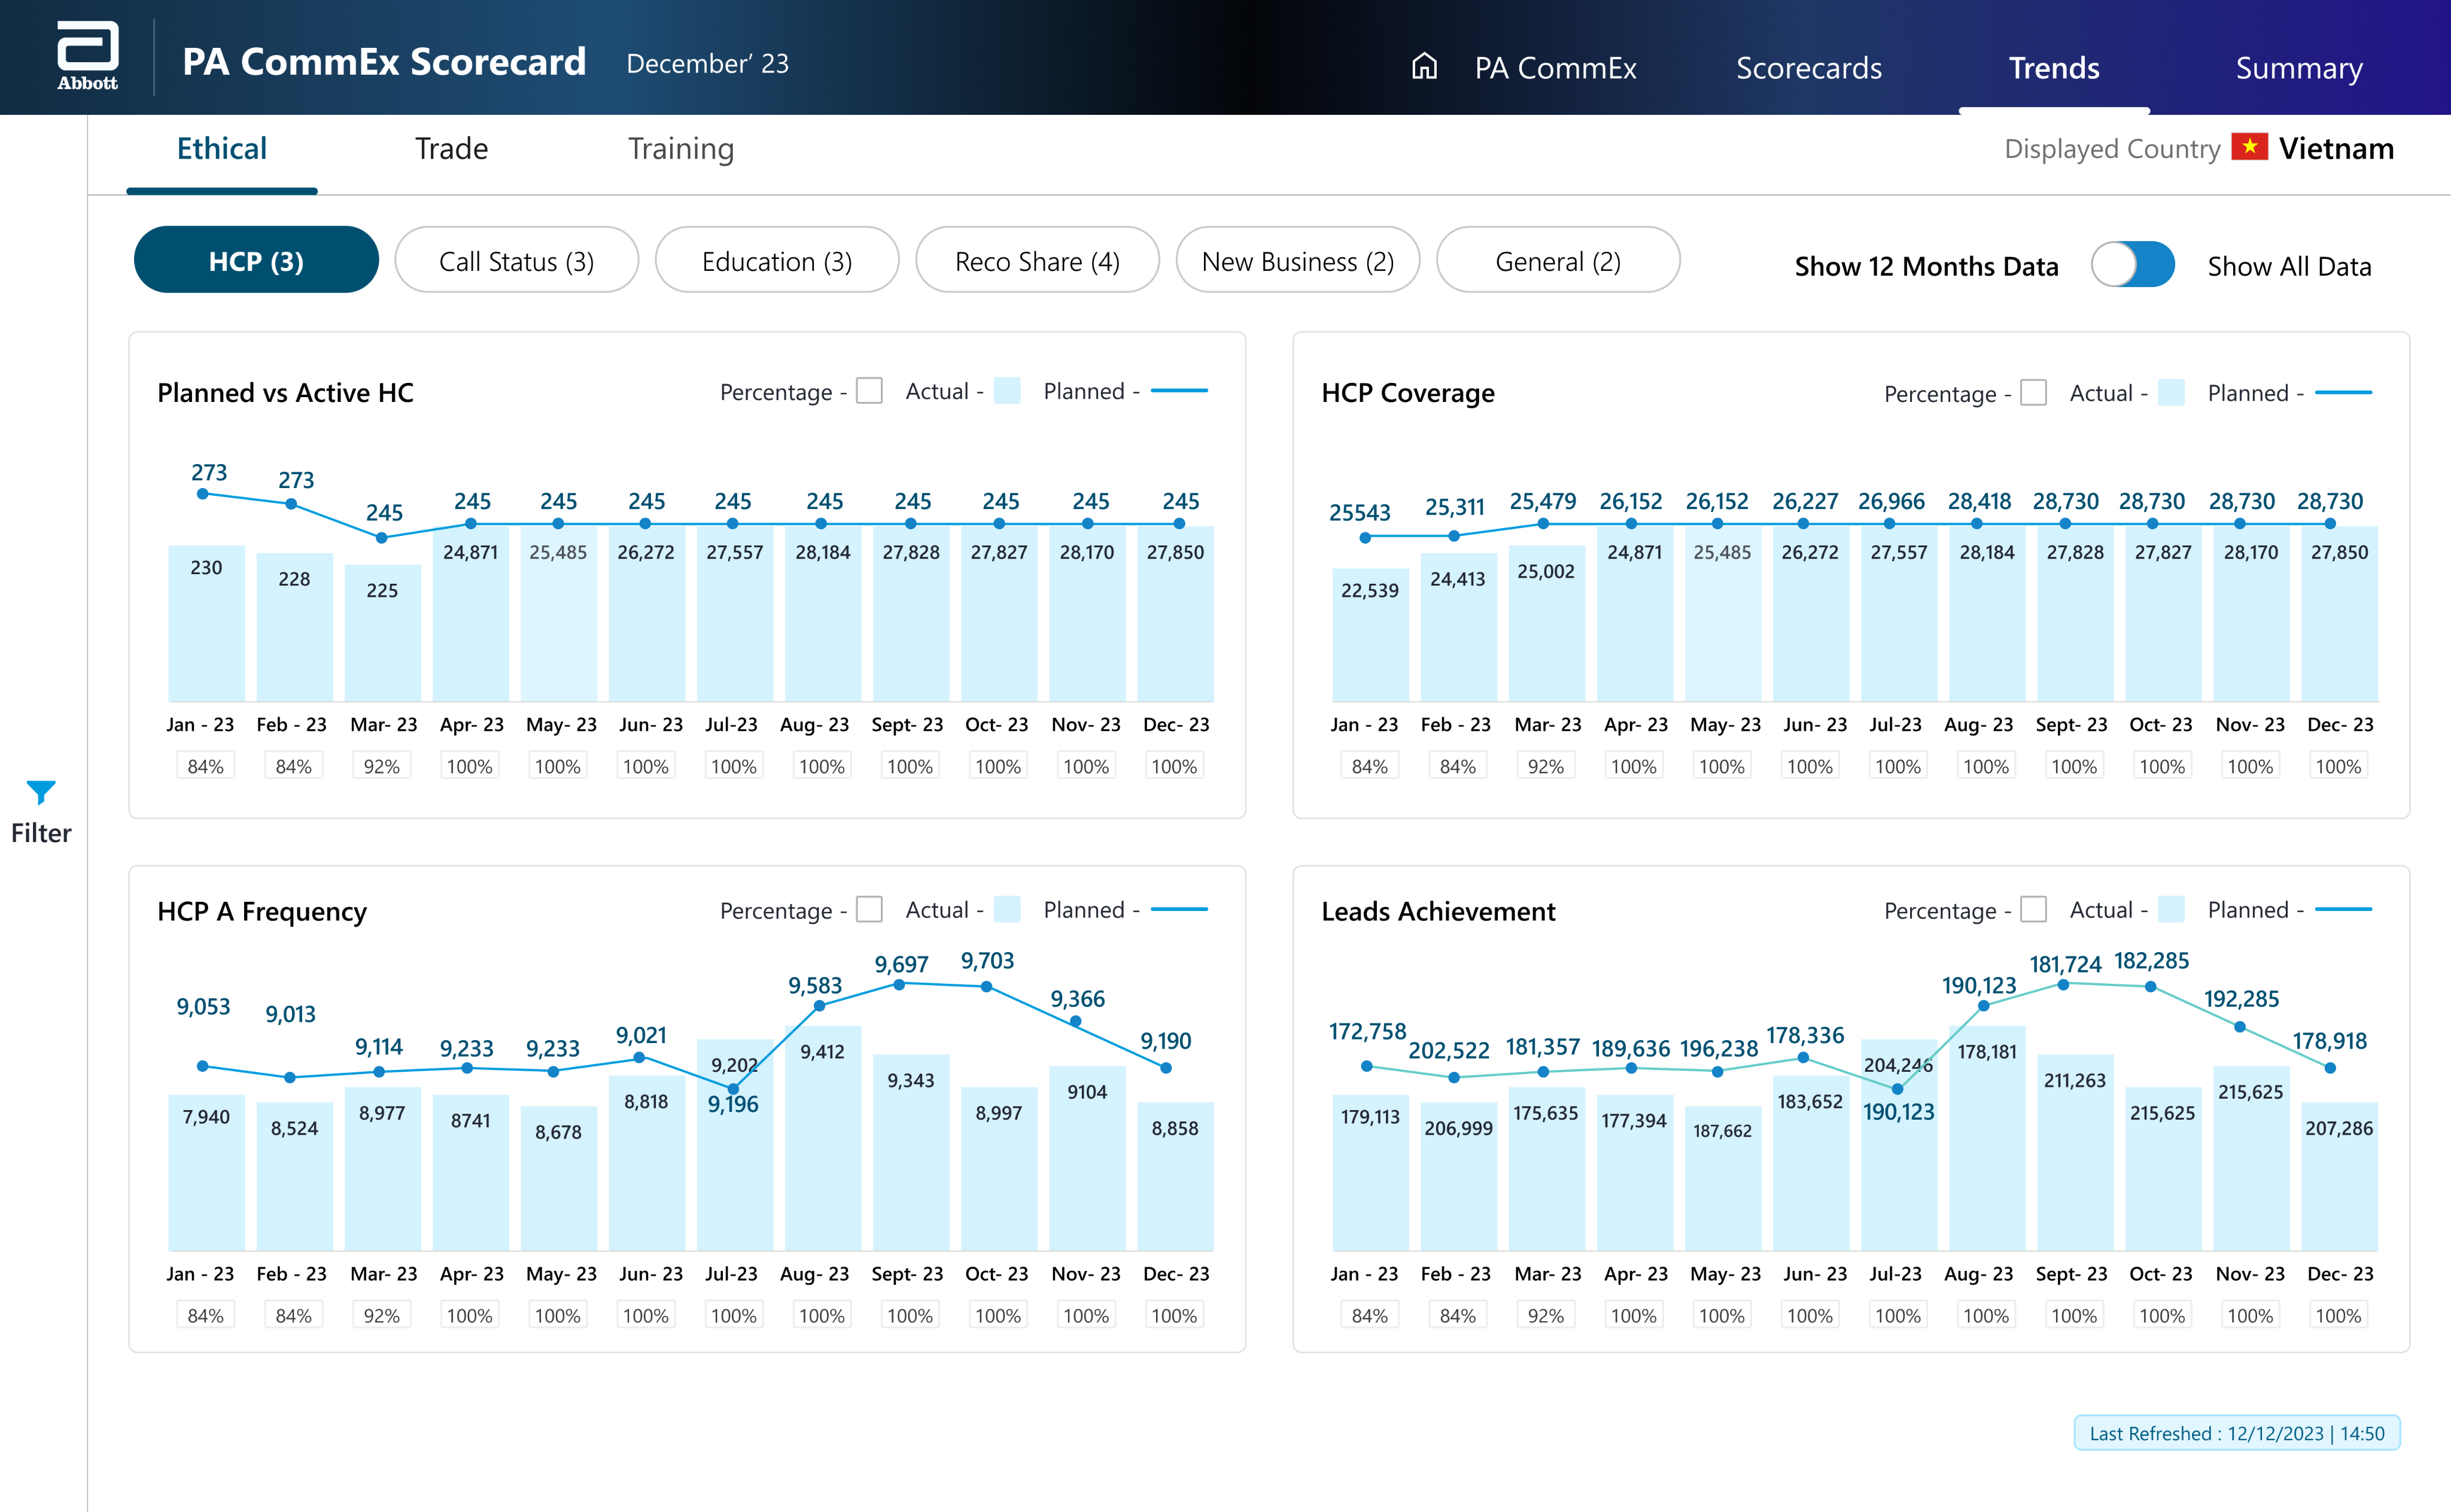The image size is (2451, 1512).
Task: Select the Call Status (3) pill
Action: pos(516,261)
